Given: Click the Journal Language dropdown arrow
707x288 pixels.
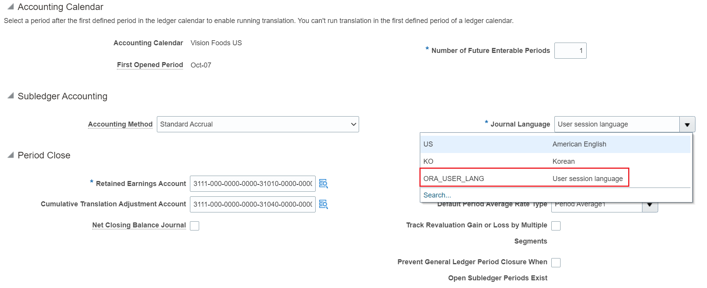Looking at the screenshot, I should [x=687, y=125].
